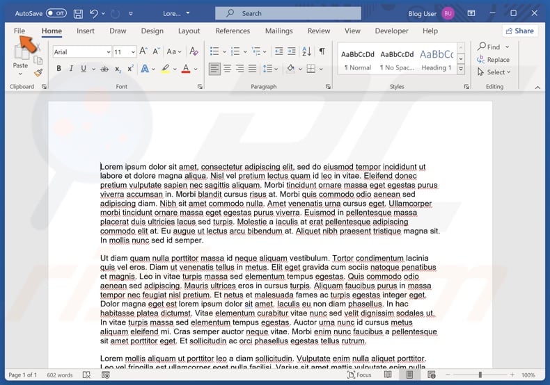Select Align Left
Viewport: 550px width, 385px height.
pyautogui.click(x=214, y=69)
